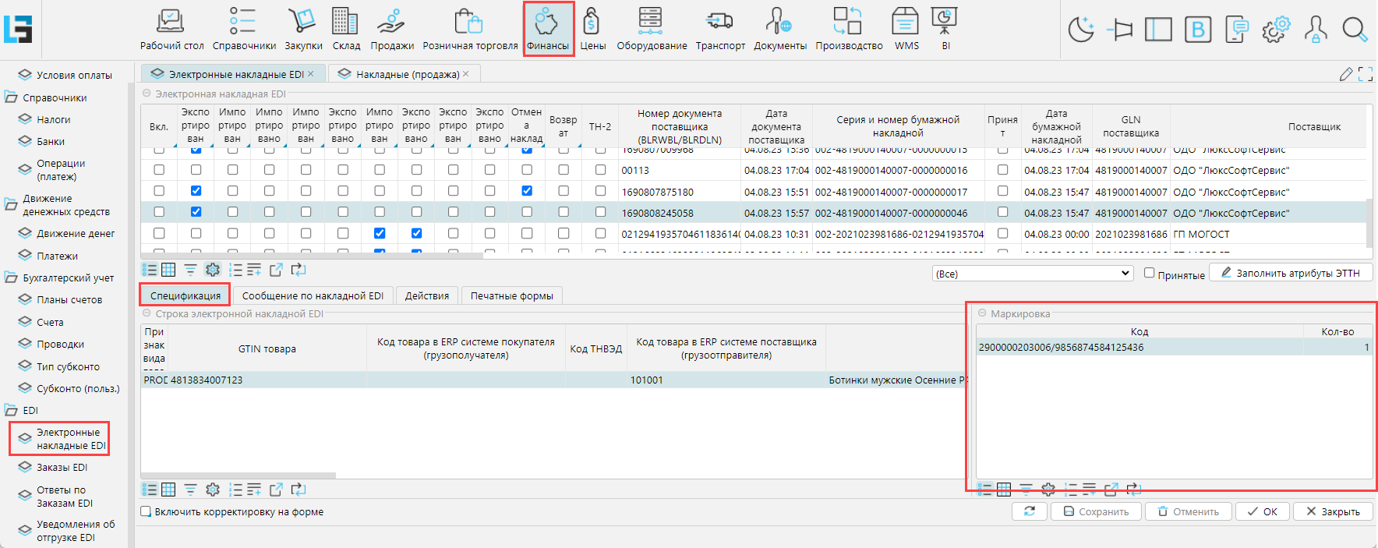Open the user profile icon
The width and height of the screenshot is (1378, 548).
coord(1316,30)
